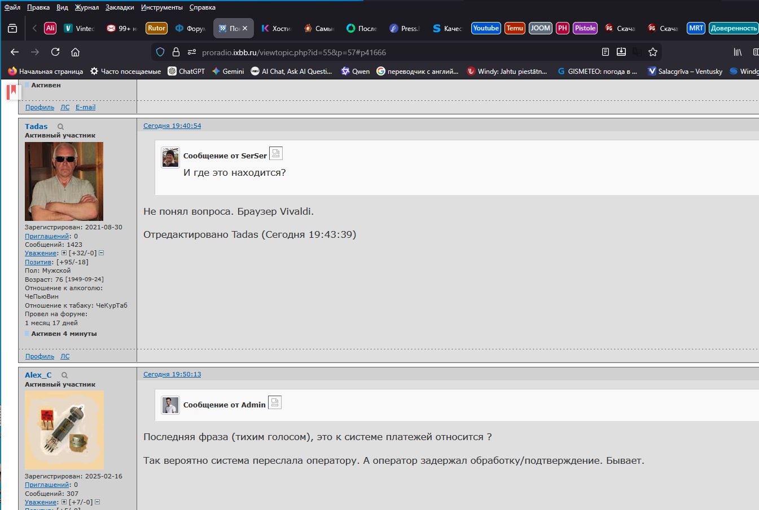
Task: Switch to the JOOM tab
Action: tap(540, 28)
